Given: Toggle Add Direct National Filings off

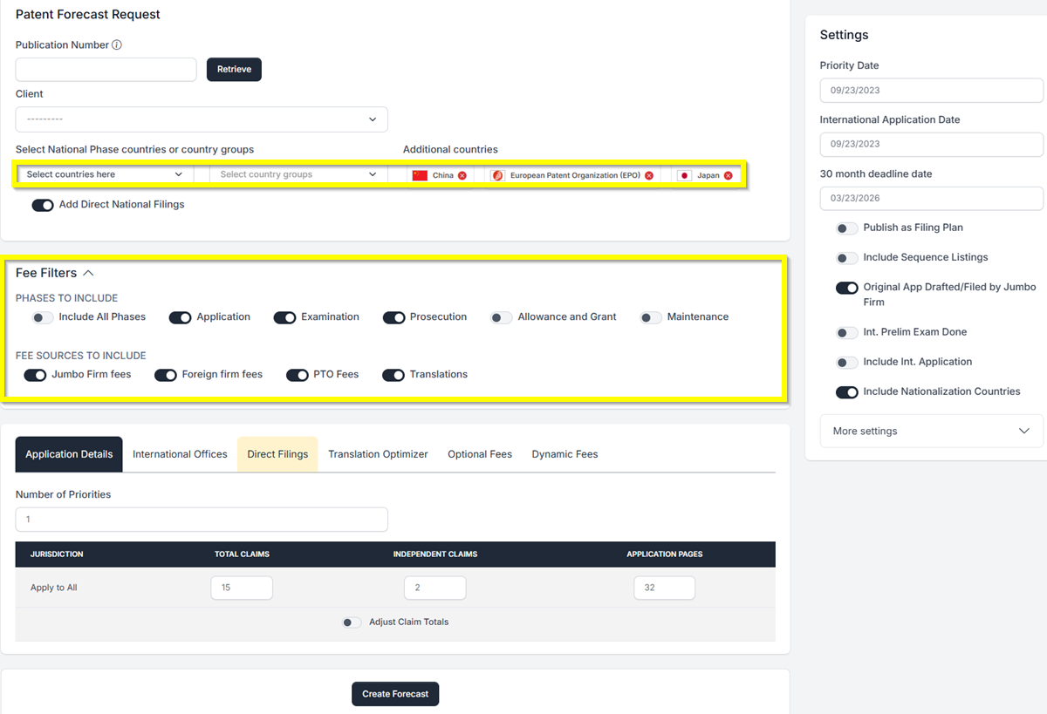Looking at the screenshot, I should pos(43,205).
